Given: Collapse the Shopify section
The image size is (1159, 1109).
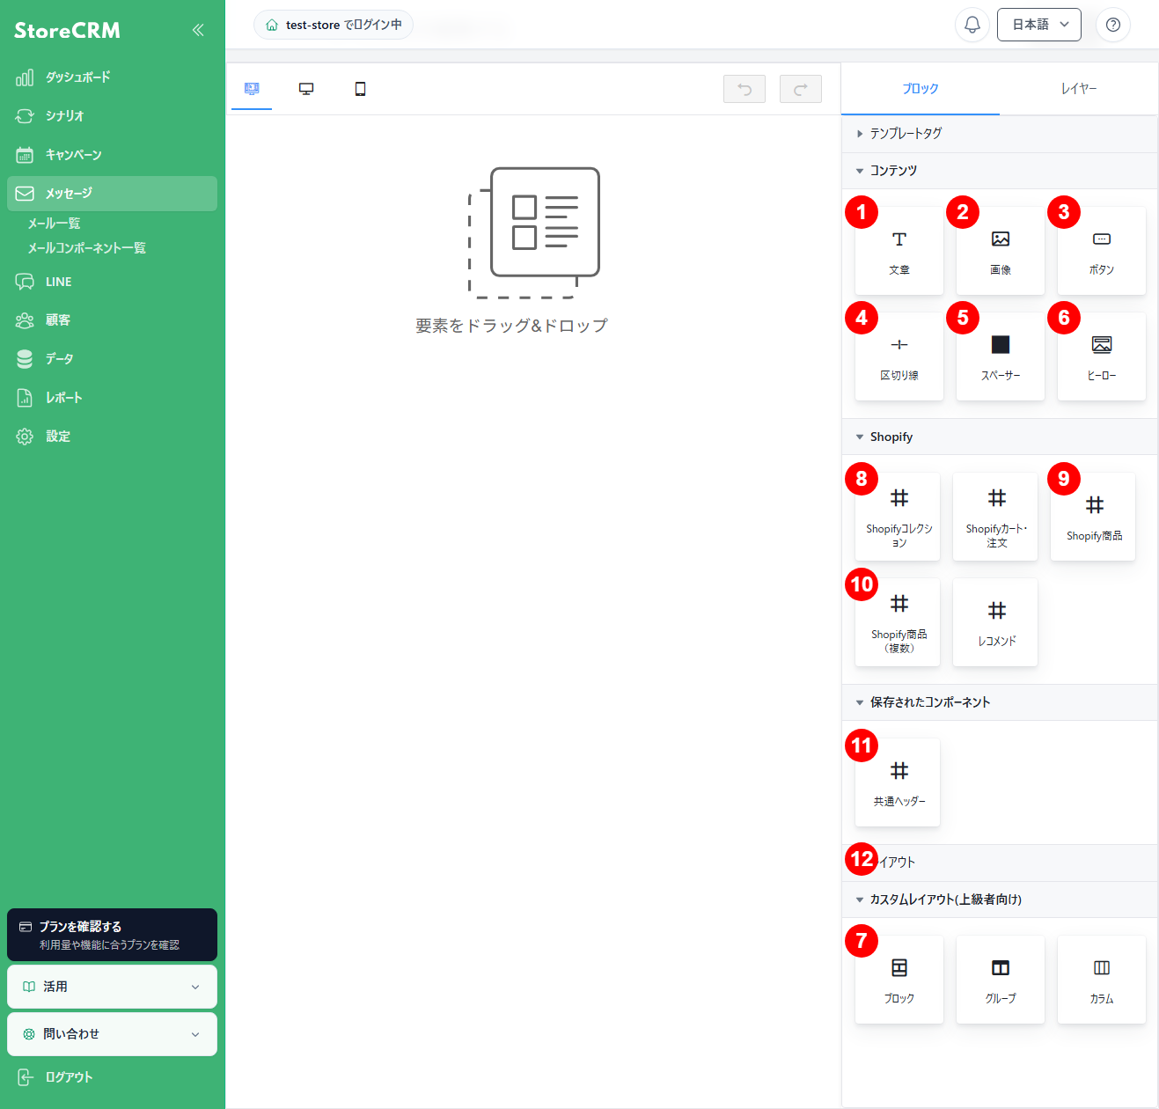Looking at the screenshot, I should (1000, 437).
